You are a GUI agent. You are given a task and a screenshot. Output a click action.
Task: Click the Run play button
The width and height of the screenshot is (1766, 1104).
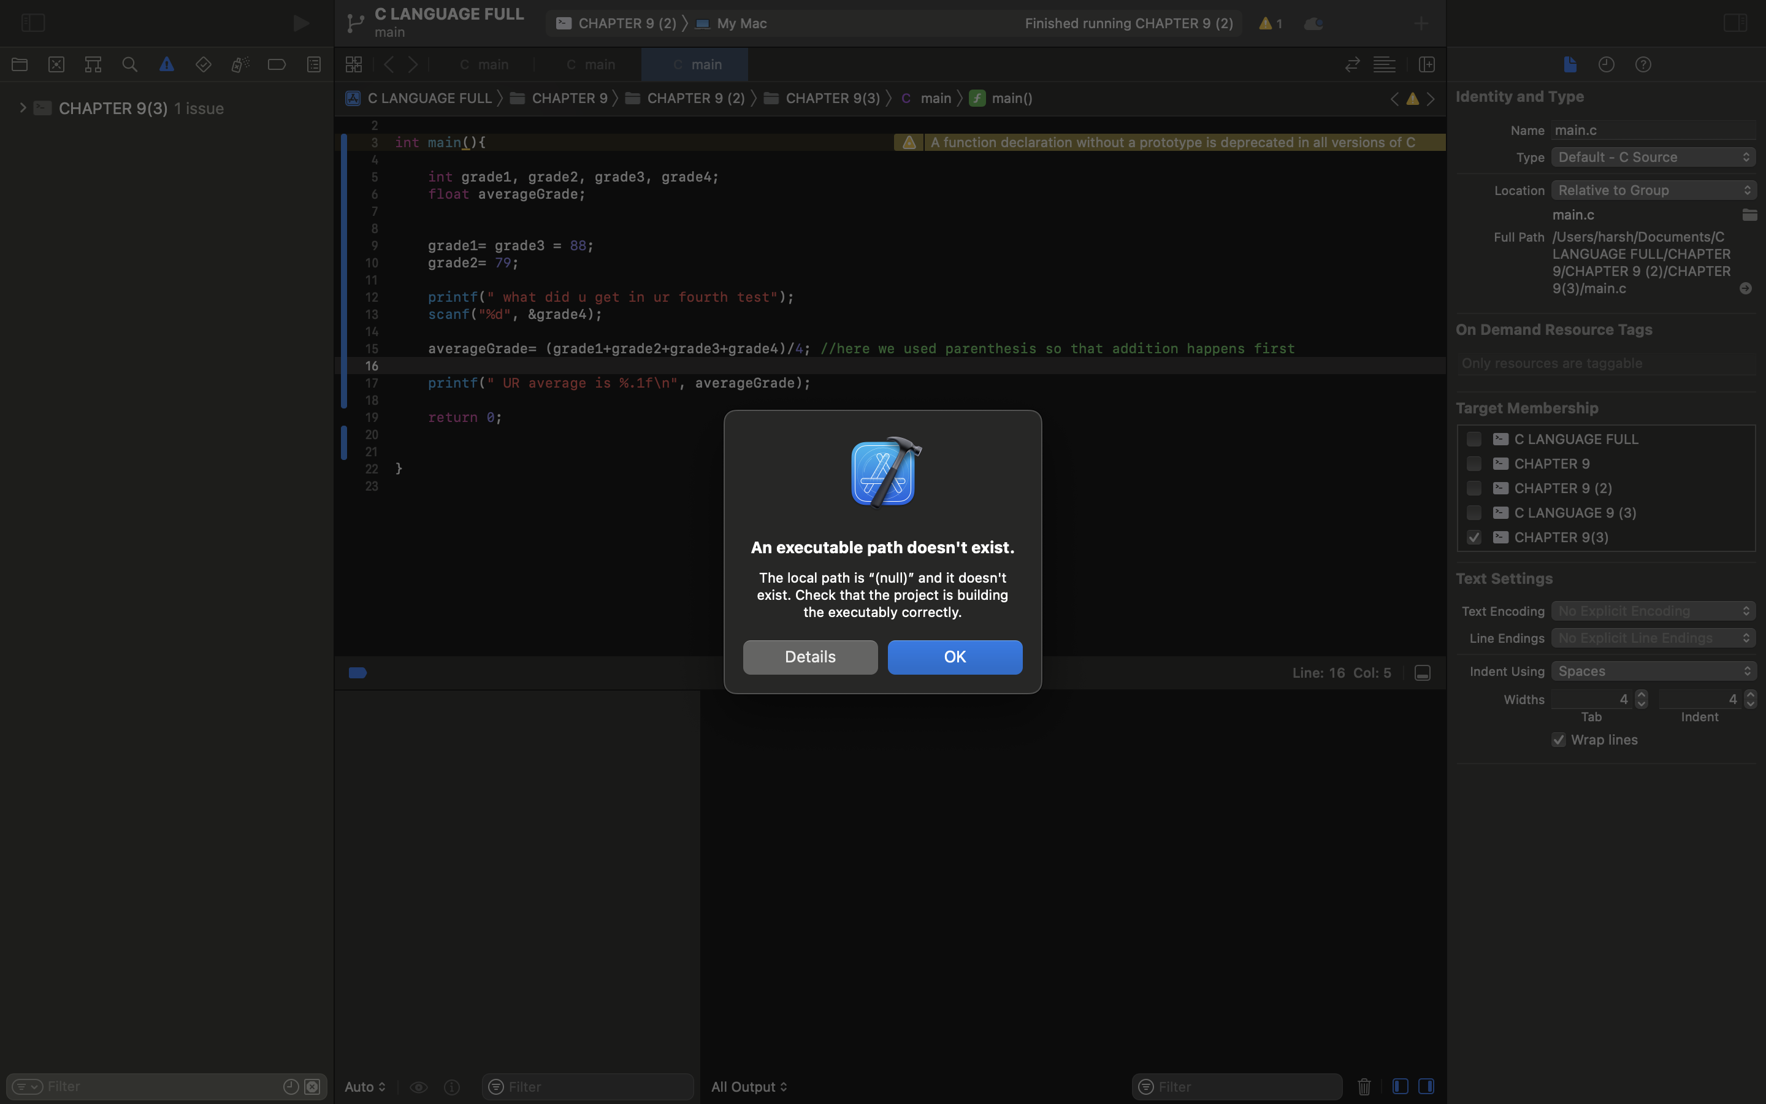[x=300, y=23]
